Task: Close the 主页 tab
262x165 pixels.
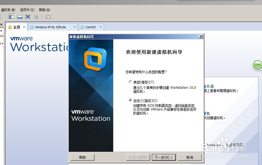Action: coord(24,27)
